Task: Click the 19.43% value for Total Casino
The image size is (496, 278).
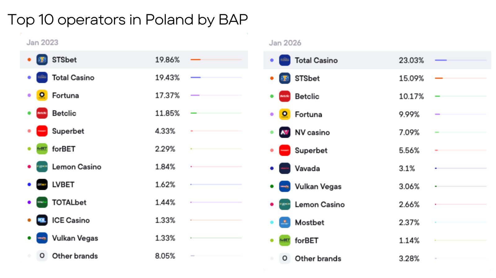Action: [x=167, y=78]
